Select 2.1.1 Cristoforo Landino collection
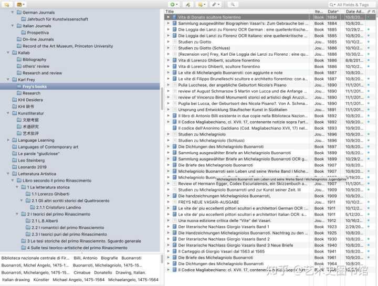Image resolution: width=378 pixels, height=286 pixels. tap(58, 207)
